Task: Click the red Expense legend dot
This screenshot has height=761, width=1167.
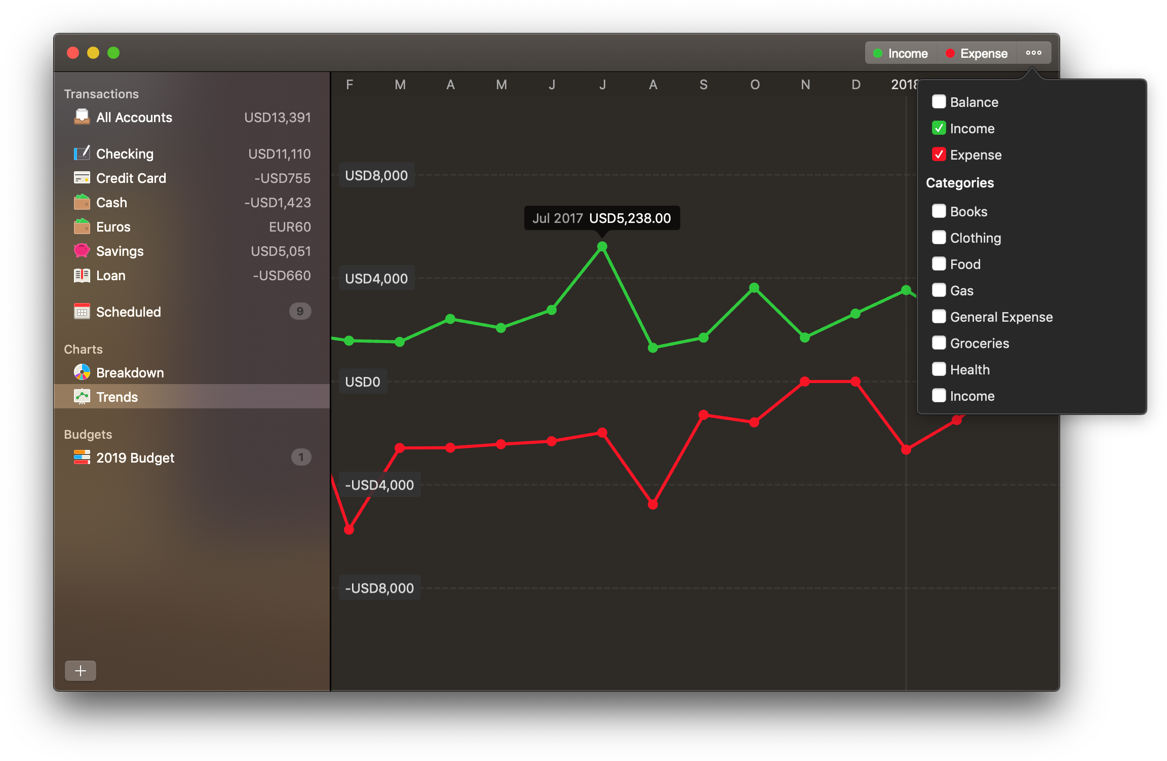Action: click(x=950, y=53)
